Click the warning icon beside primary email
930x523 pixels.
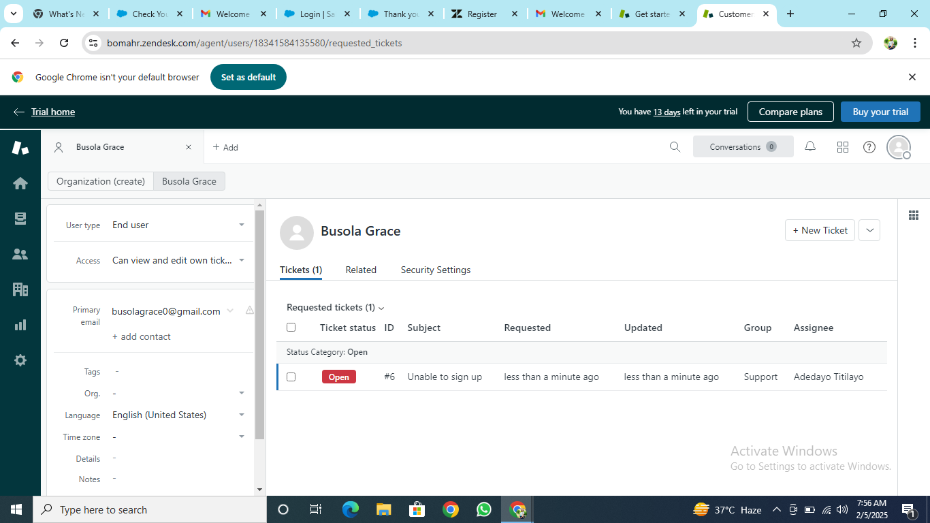point(249,311)
